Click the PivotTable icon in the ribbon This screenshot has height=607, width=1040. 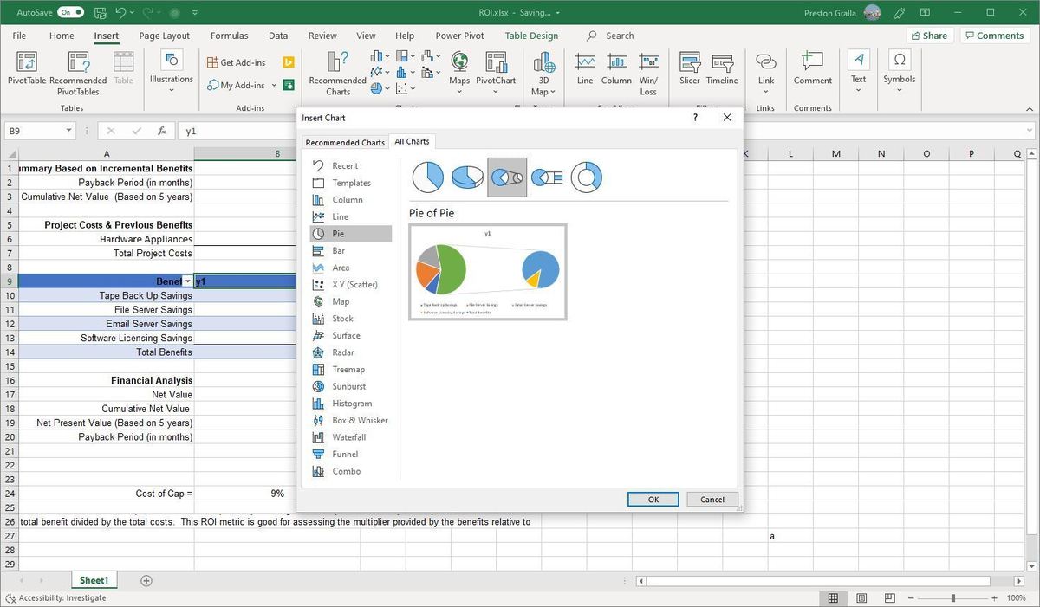click(27, 69)
